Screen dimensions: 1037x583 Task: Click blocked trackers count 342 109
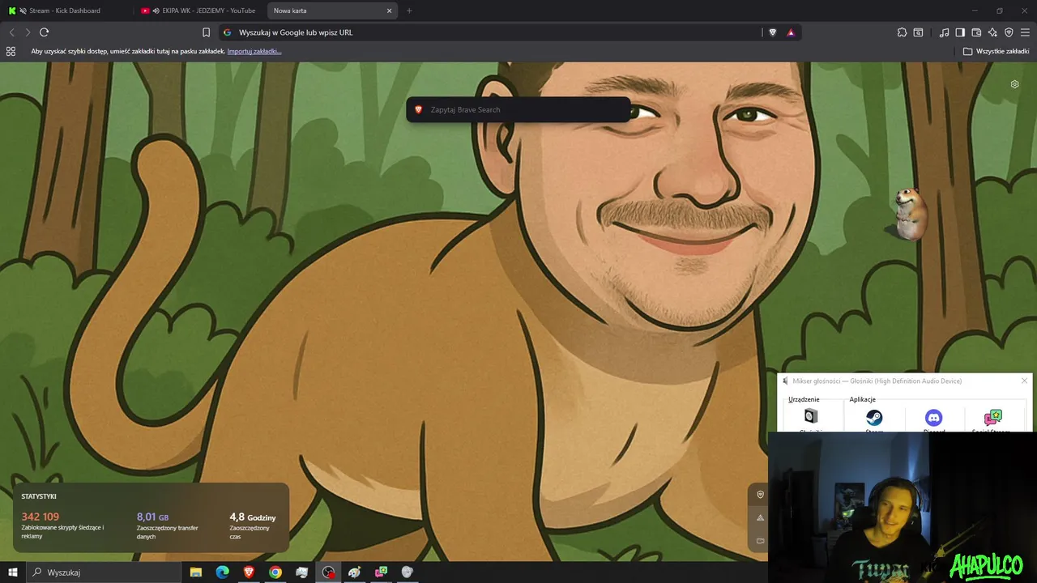click(x=41, y=517)
